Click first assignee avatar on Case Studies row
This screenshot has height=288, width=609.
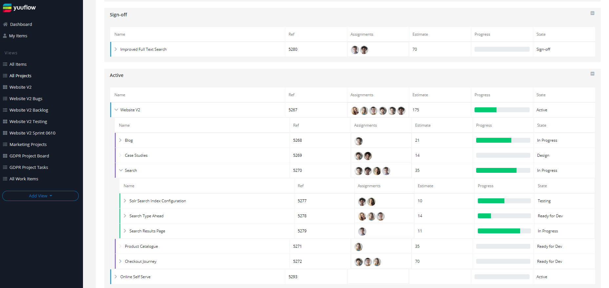[x=359, y=156]
